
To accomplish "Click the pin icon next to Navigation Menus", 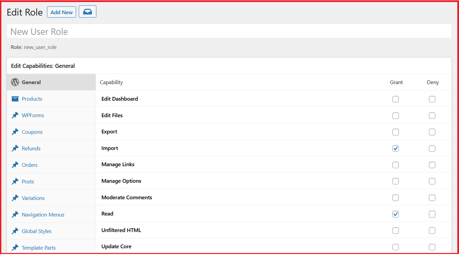I will [15, 214].
